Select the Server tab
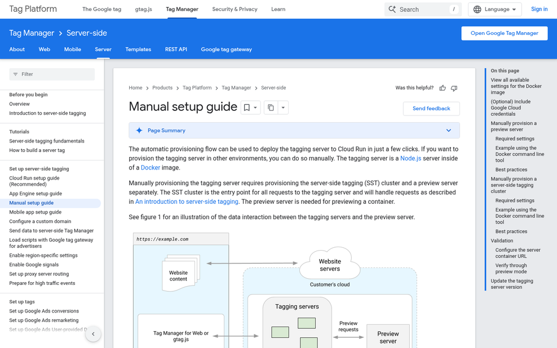 click(103, 50)
